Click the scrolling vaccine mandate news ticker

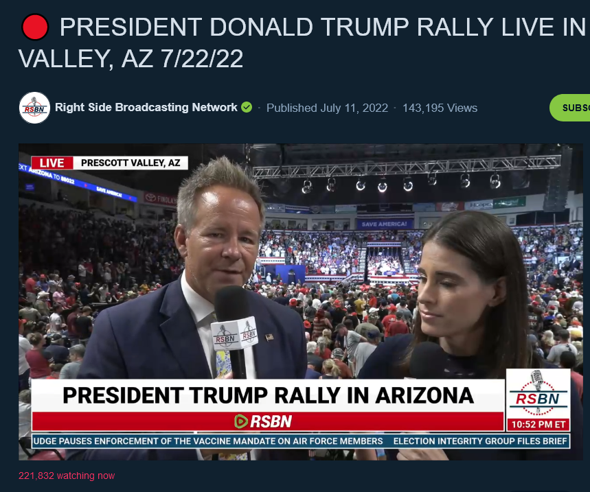point(208,441)
